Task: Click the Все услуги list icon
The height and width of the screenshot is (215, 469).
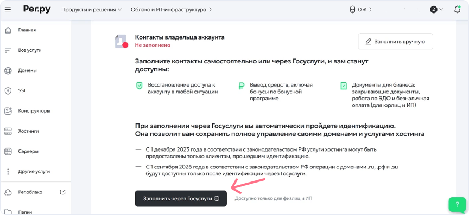Action: (x=8, y=50)
